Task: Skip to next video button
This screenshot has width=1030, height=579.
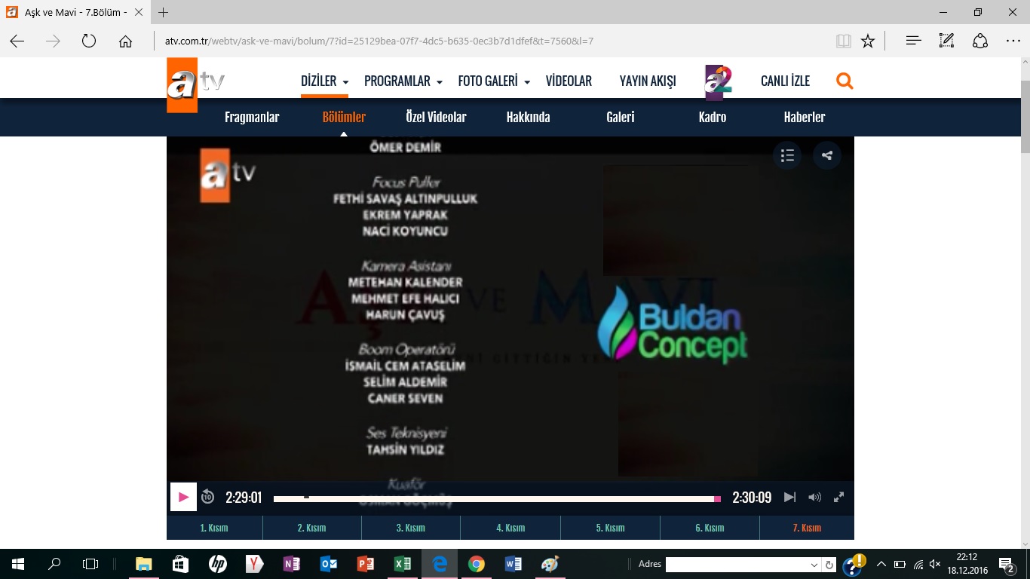Action: click(789, 497)
